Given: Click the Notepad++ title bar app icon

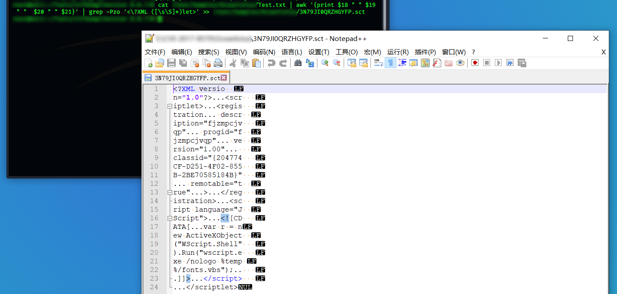Looking at the screenshot, I should [x=149, y=38].
